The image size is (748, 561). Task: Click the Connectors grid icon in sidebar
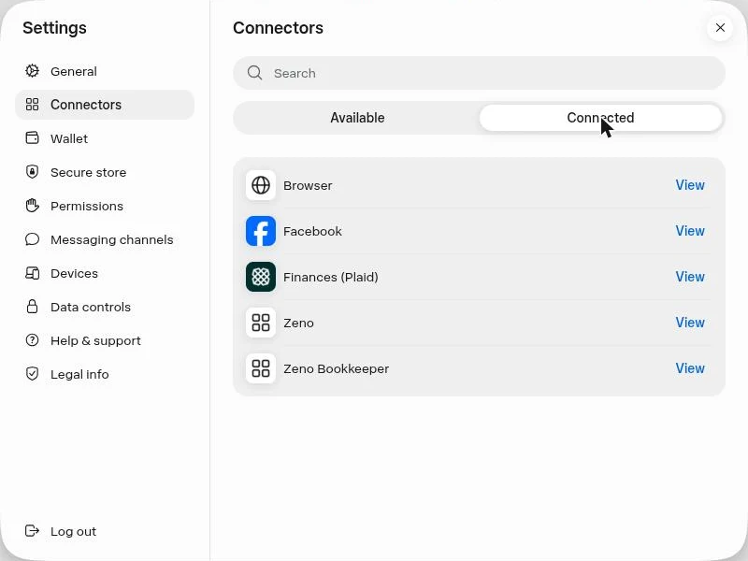point(32,105)
